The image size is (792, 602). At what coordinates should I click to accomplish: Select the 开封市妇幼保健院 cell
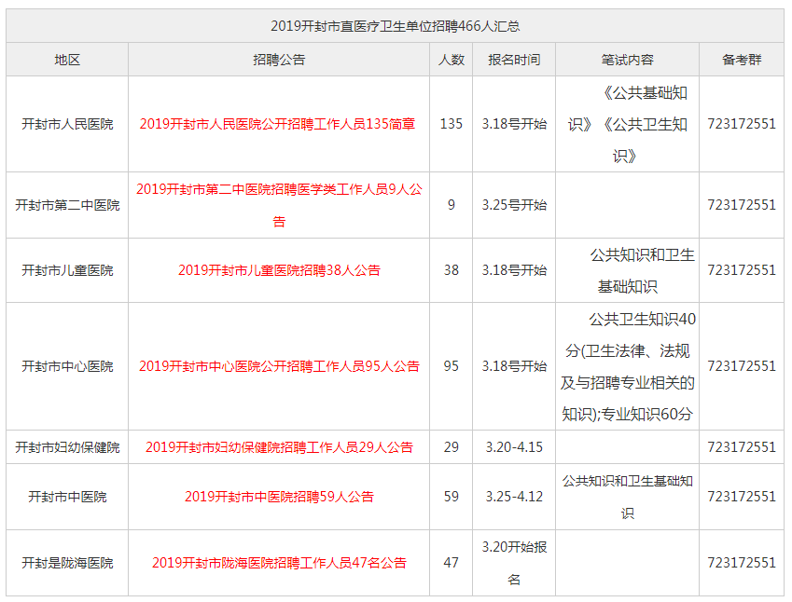[67, 447]
